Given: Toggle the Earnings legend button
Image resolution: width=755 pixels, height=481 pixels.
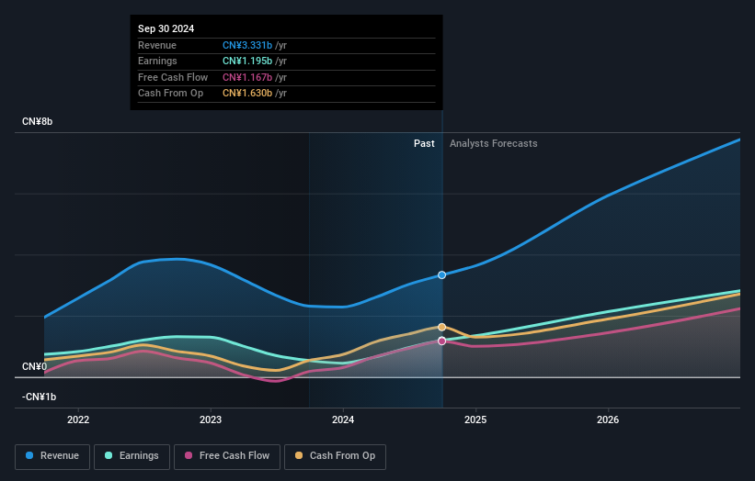Looking at the screenshot, I should 132,456.
